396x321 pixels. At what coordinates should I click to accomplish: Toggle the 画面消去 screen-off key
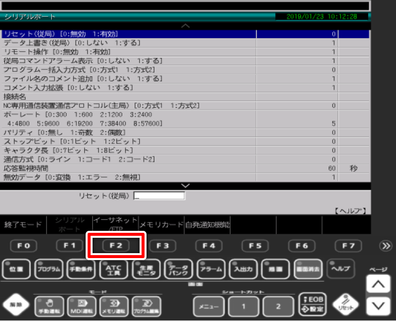coord(309,269)
